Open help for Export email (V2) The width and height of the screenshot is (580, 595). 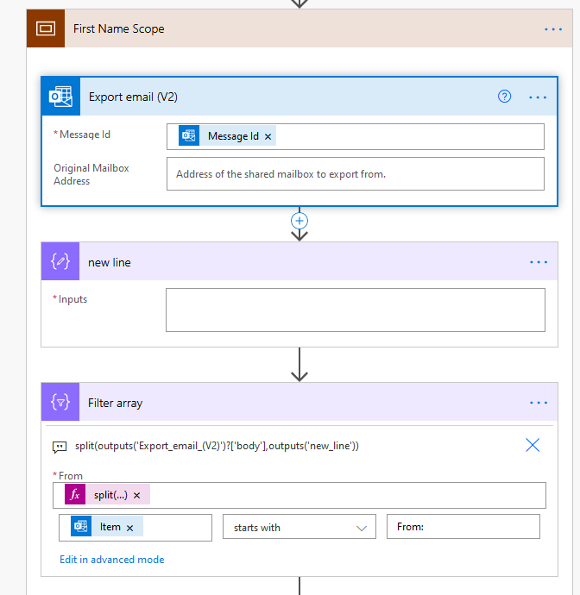pyautogui.click(x=505, y=97)
